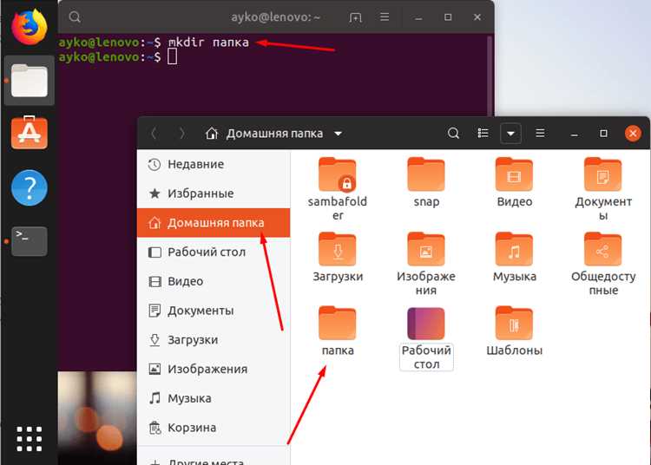Open the Files hamburger menu
This screenshot has width=651, height=465.
[540, 133]
